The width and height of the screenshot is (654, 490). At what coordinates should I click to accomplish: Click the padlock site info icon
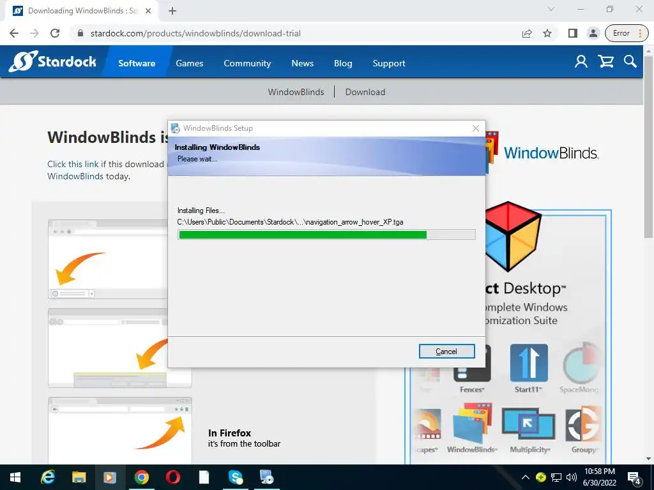[x=80, y=33]
